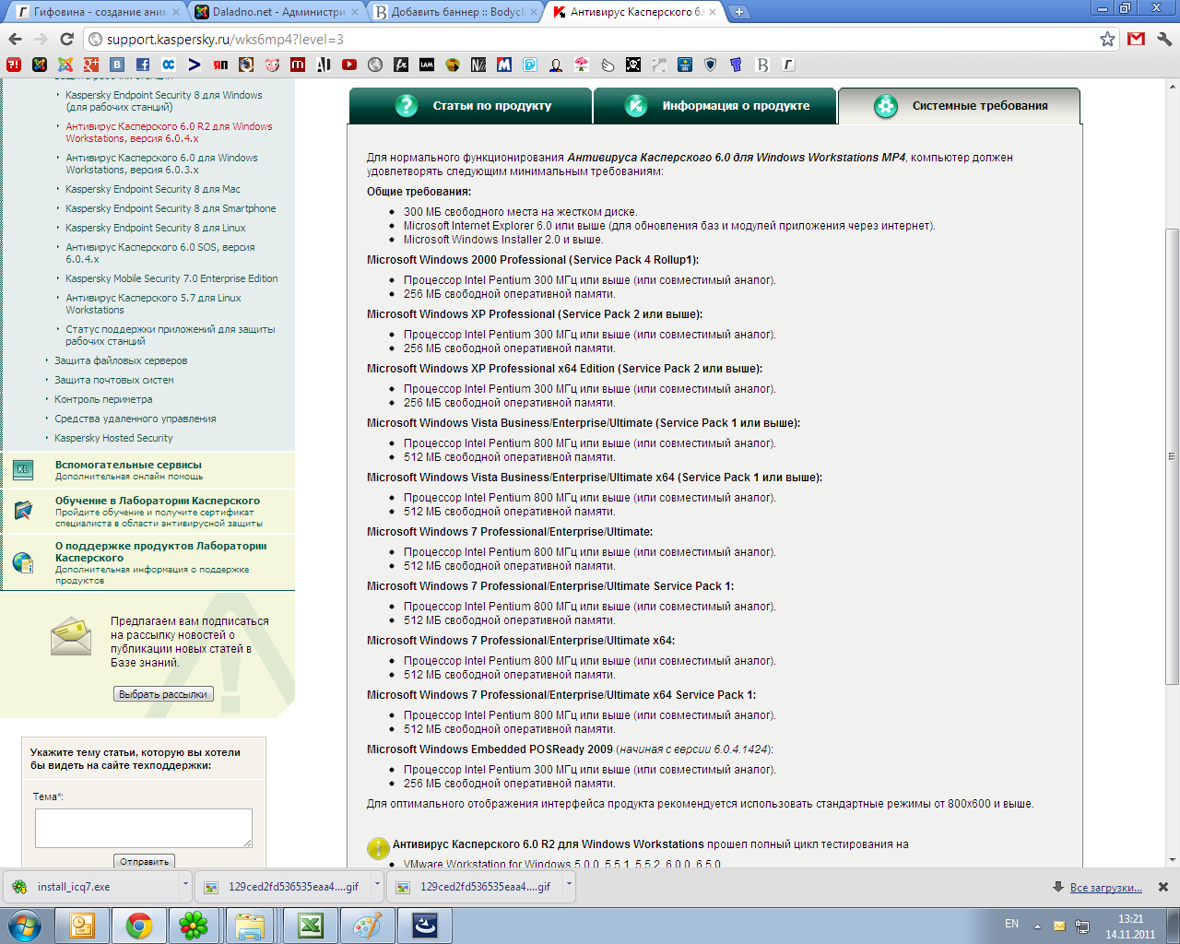The image size is (1180, 944).
Task: Open the grey globe bookmark icon
Action: 375,65
